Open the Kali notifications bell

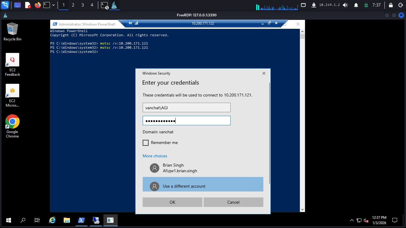click(x=356, y=5)
